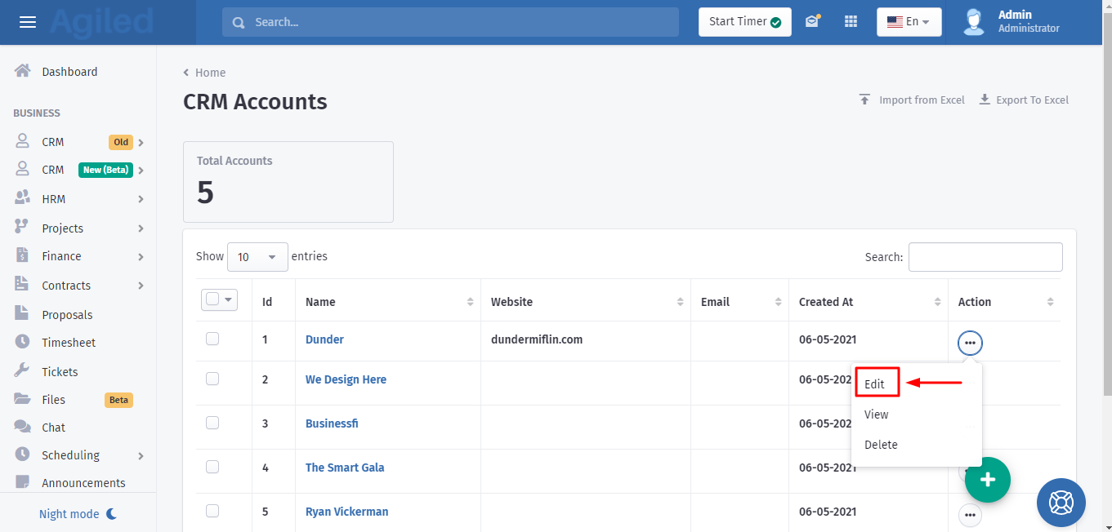Click Export To Excel

1024,100
